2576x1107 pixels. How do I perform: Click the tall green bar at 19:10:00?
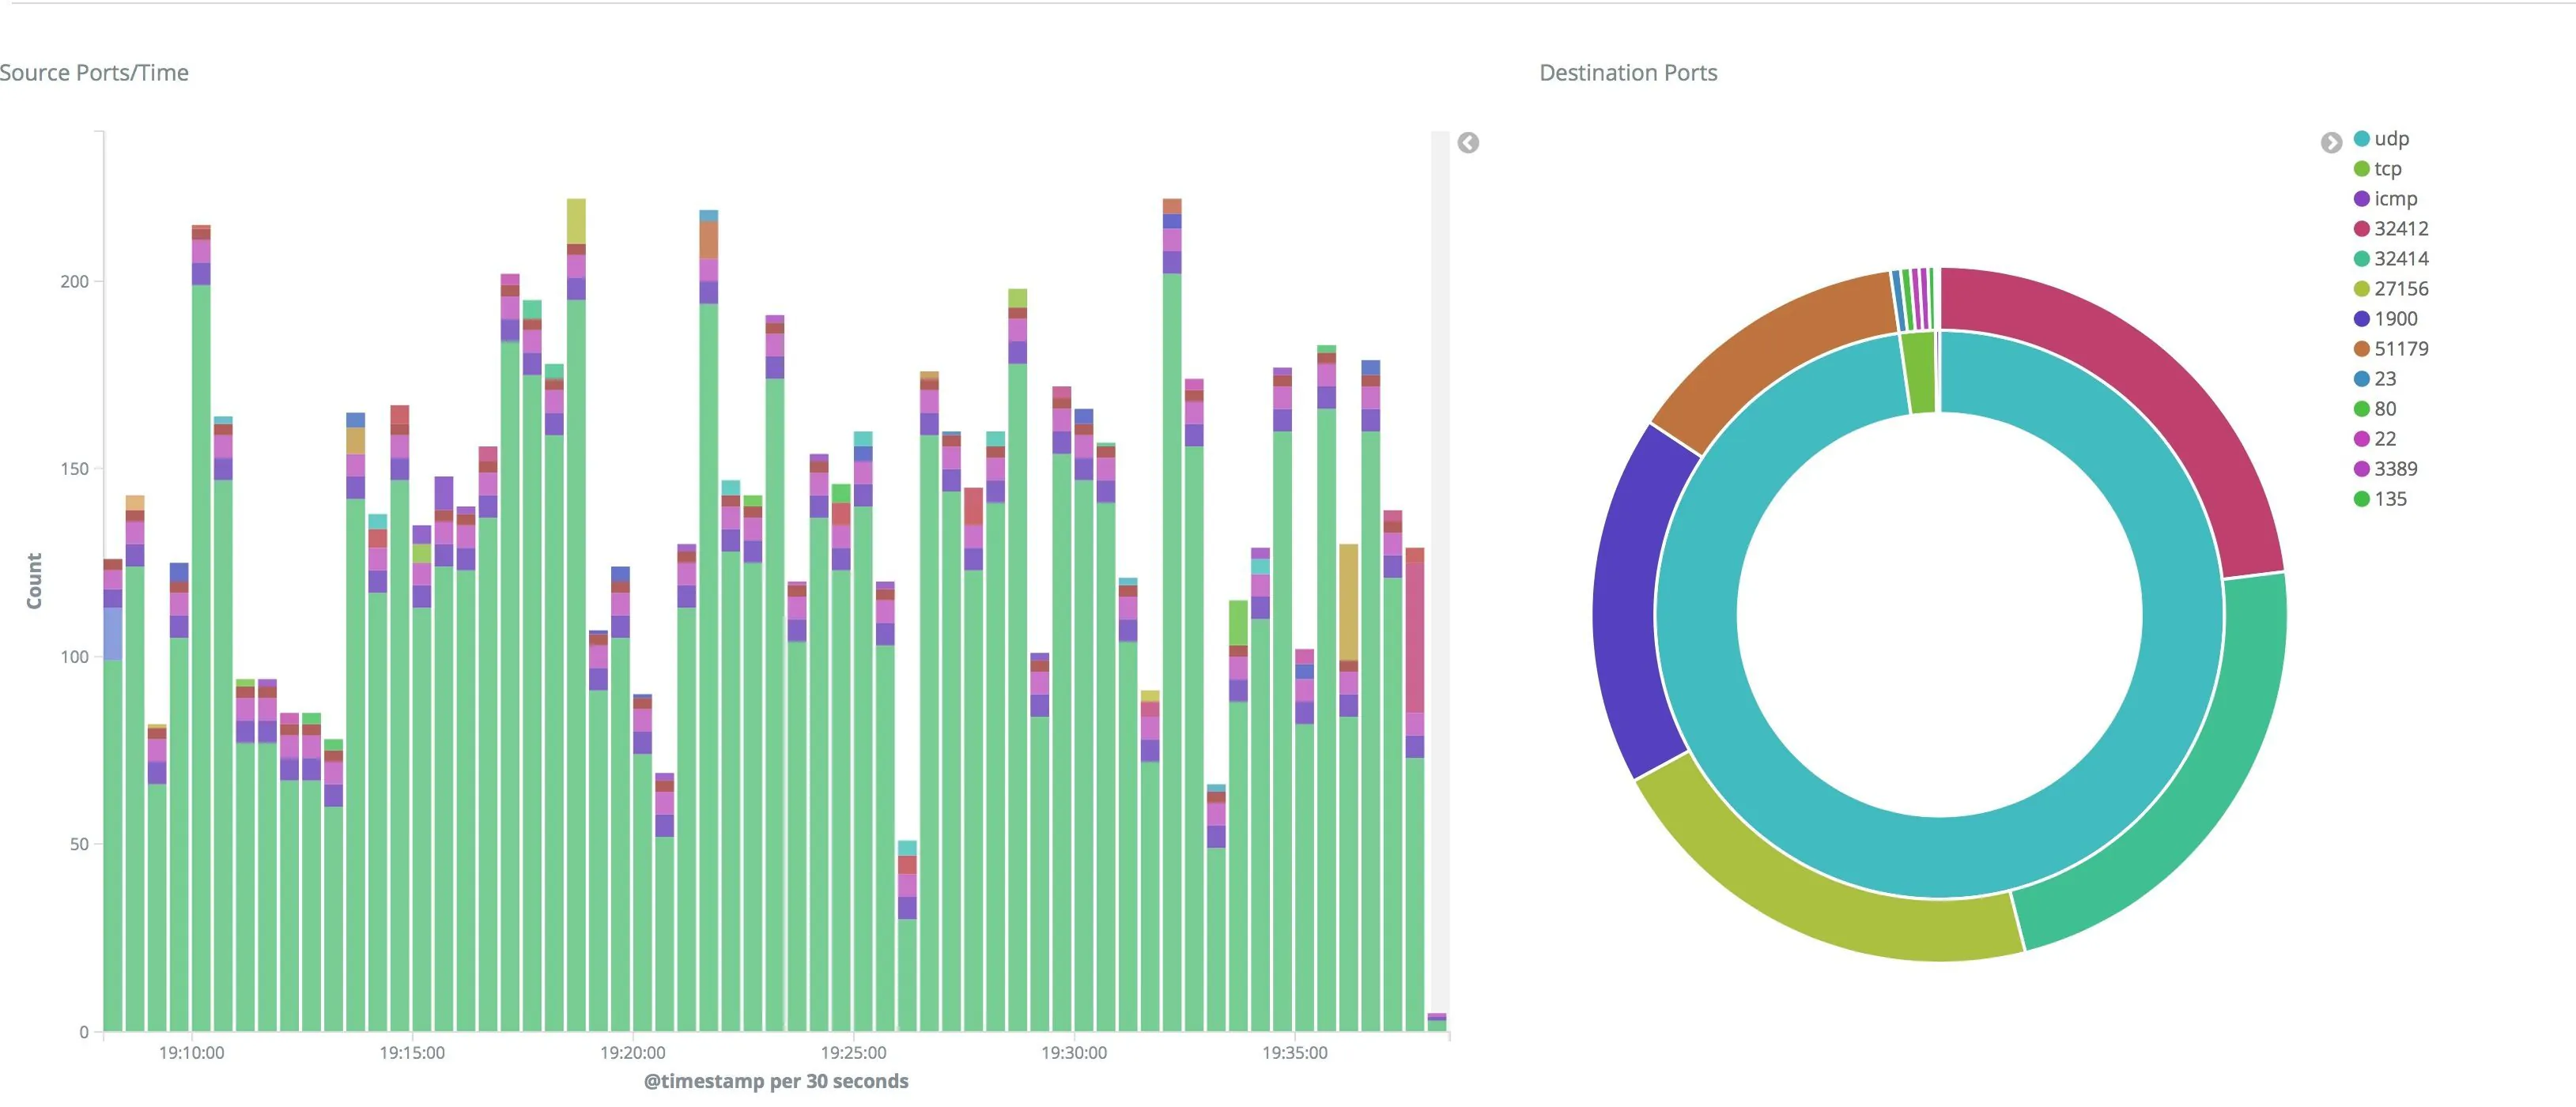201,657
